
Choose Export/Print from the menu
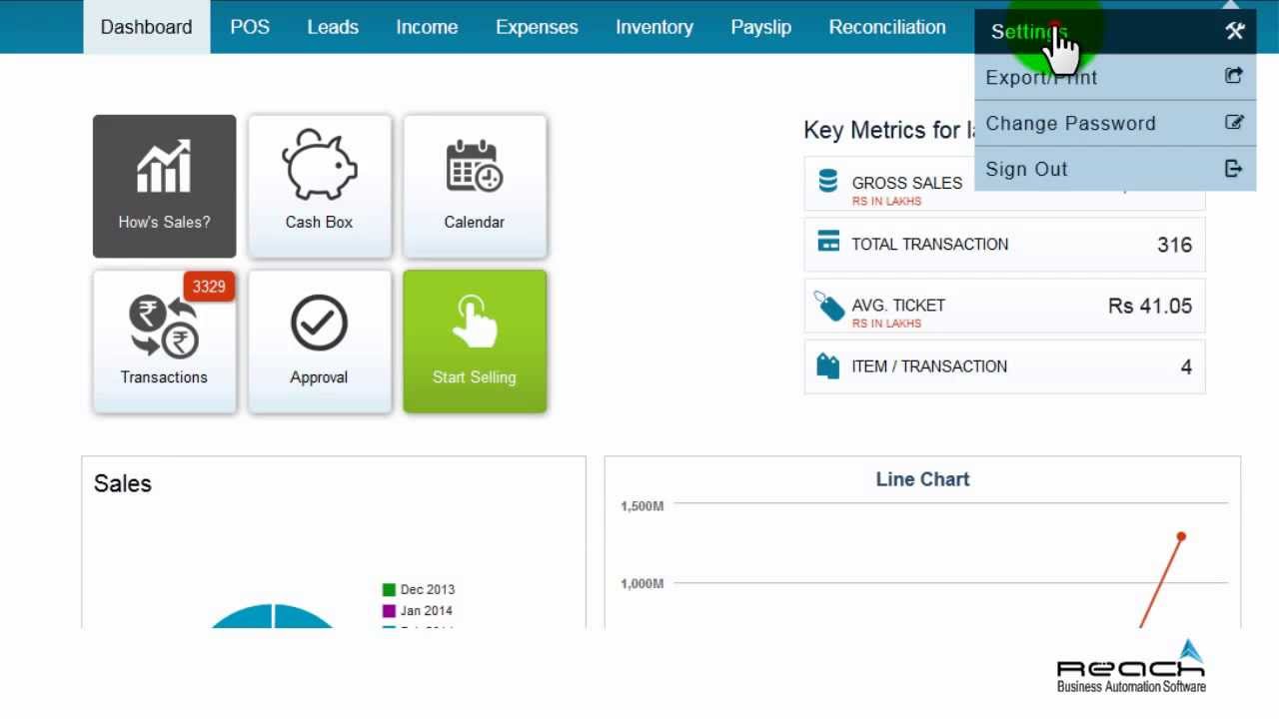(1115, 77)
